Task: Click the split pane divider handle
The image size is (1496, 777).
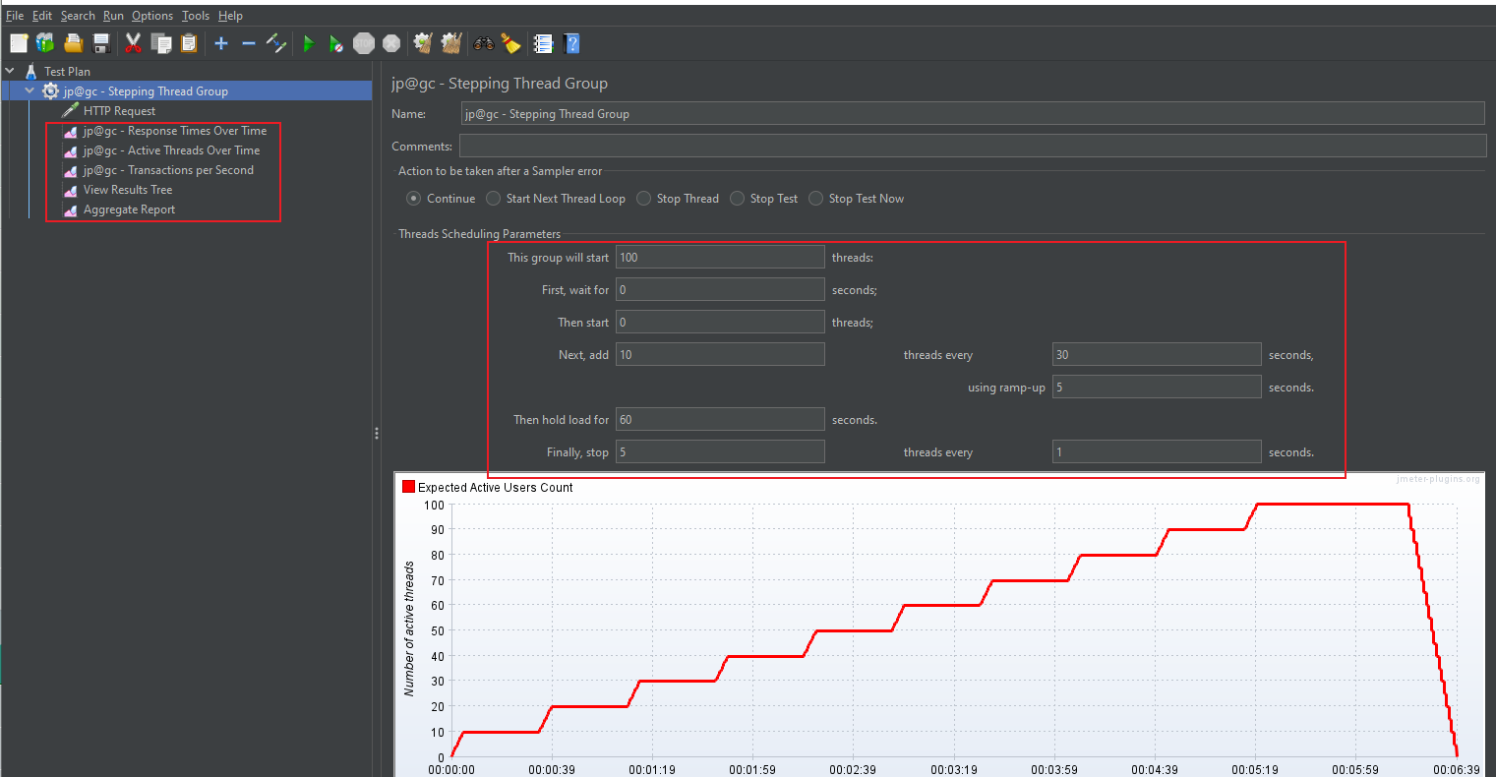Action: tap(376, 433)
